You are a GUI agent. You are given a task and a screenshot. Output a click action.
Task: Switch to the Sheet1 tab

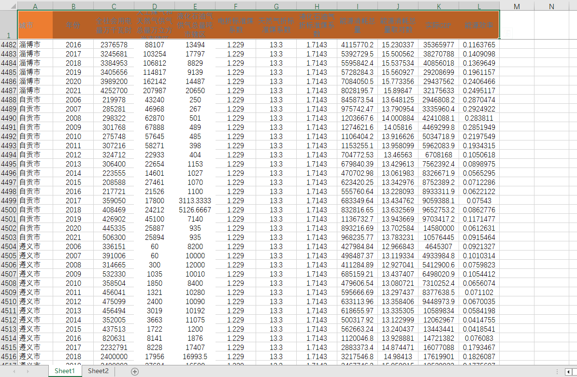65,371
